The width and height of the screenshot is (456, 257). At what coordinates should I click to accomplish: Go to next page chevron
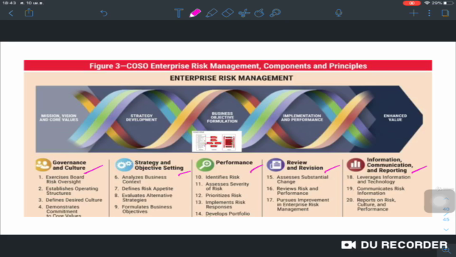click(446, 230)
